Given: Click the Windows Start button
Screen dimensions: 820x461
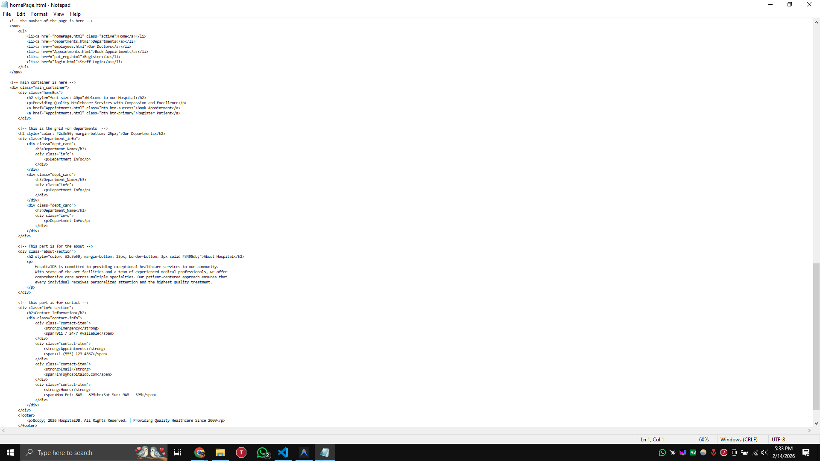Looking at the screenshot, I should click(10, 452).
